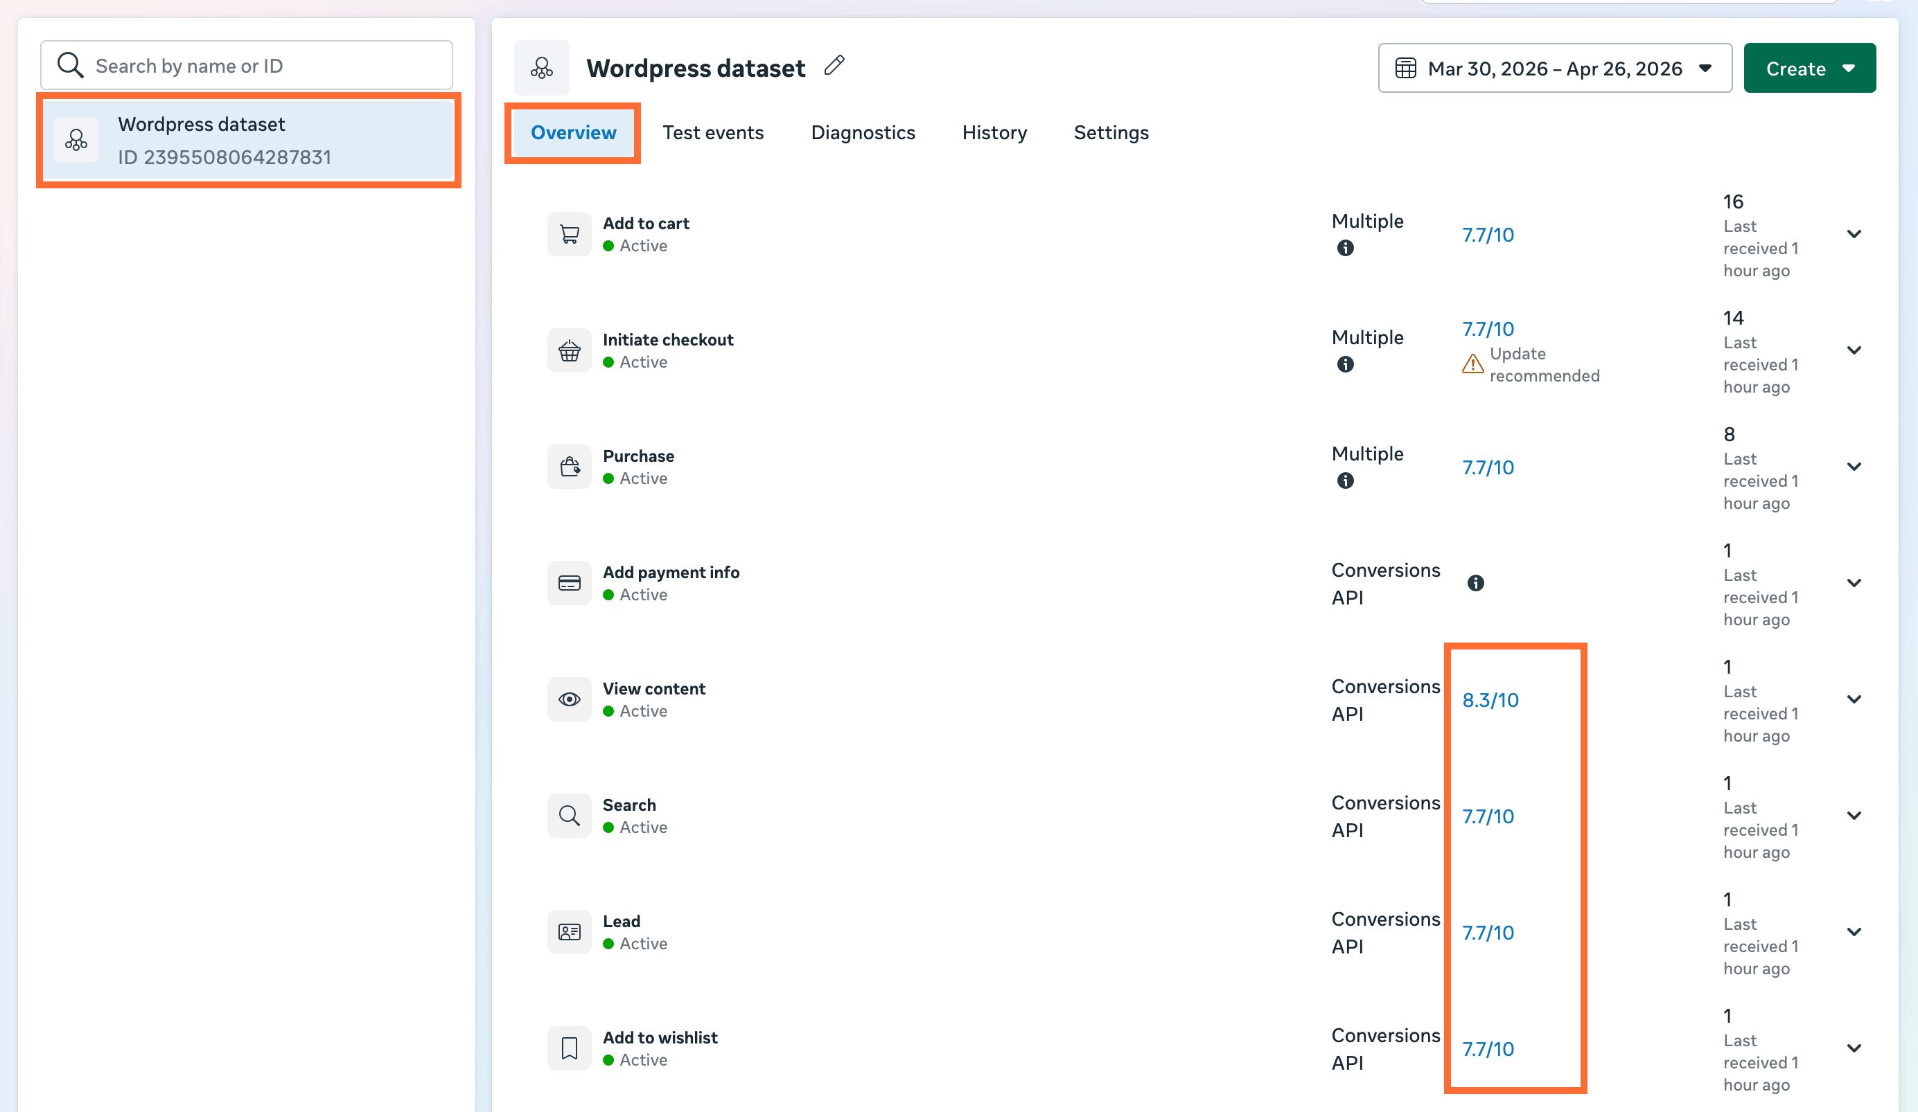
Task: Click the Add to wishlist bookmark icon
Action: pos(570,1049)
